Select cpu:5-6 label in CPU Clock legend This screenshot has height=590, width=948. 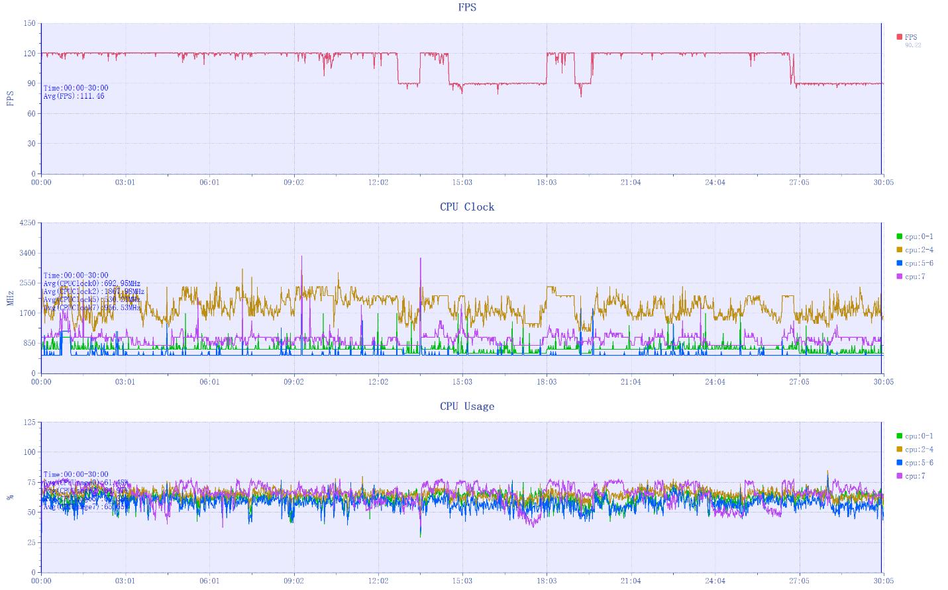click(x=919, y=263)
